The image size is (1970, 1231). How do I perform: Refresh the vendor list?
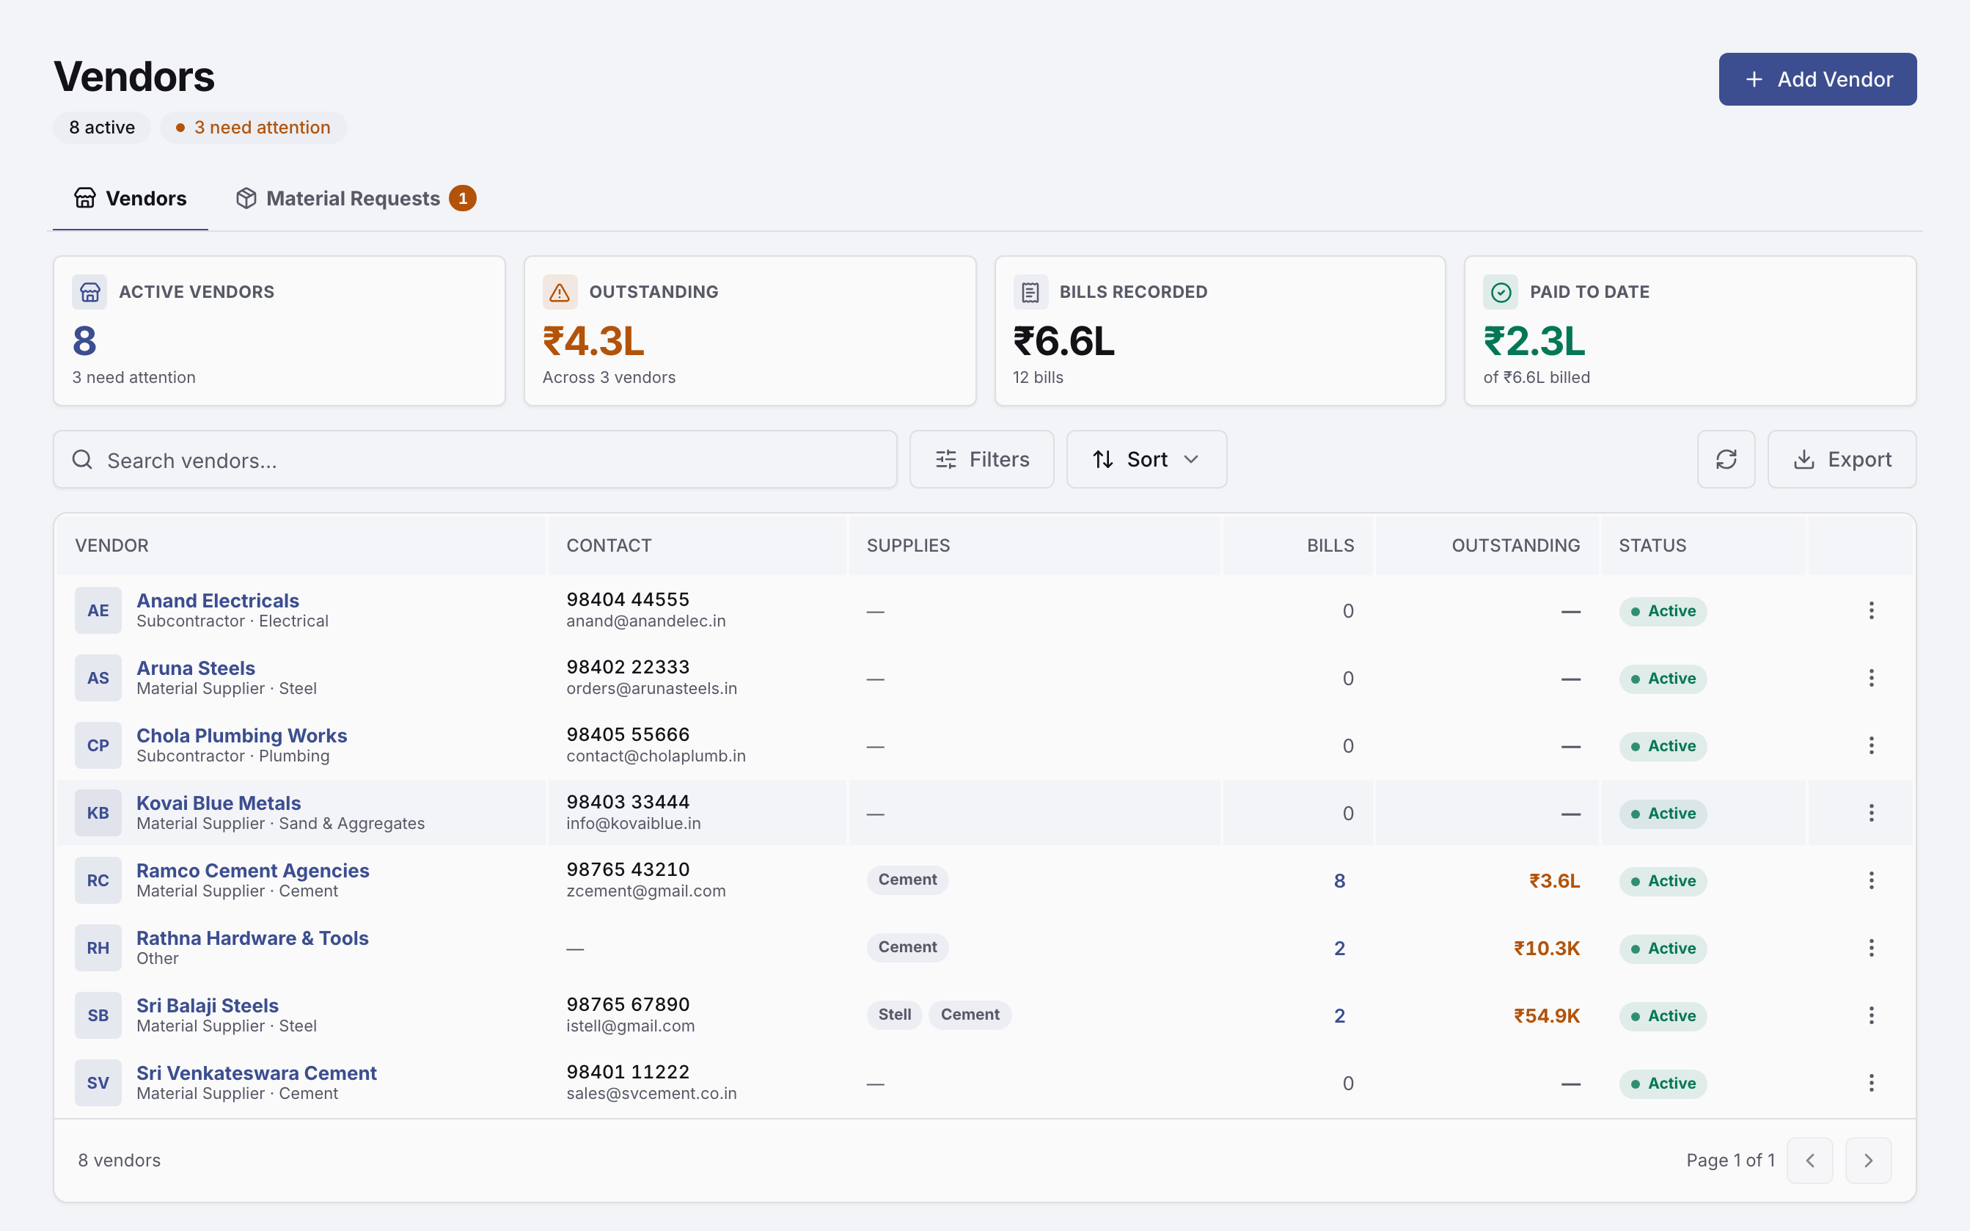pyautogui.click(x=1726, y=459)
